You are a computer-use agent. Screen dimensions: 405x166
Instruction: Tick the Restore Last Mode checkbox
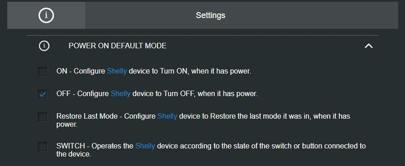pos(43,117)
